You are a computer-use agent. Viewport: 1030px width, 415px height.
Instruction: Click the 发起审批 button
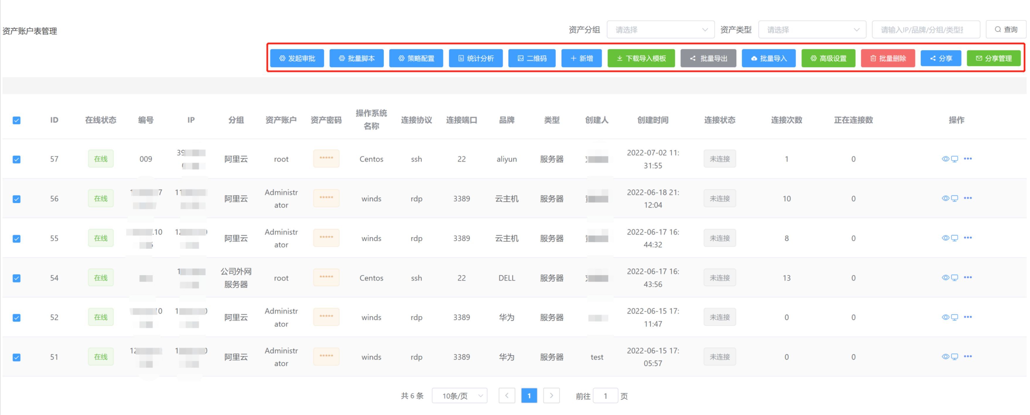coord(297,58)
